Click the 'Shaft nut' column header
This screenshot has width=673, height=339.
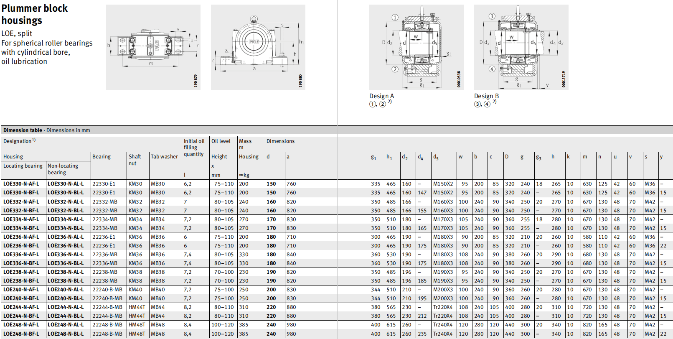pyautogui.click(x=135, y=160)
